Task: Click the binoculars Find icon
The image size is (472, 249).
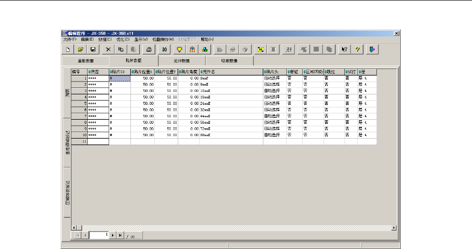Action: 164,49
